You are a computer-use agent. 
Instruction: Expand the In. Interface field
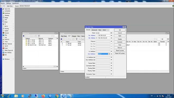[111, 51]
